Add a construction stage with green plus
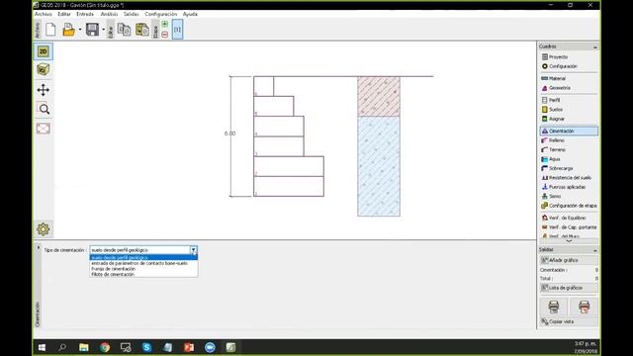Viewport: 633px width, 356px height. point(165,24)
